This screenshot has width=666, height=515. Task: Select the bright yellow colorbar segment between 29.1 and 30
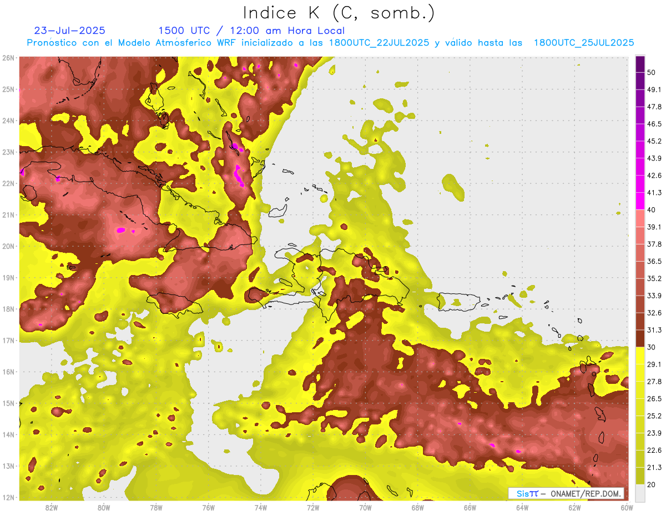[x=640, y=356]
